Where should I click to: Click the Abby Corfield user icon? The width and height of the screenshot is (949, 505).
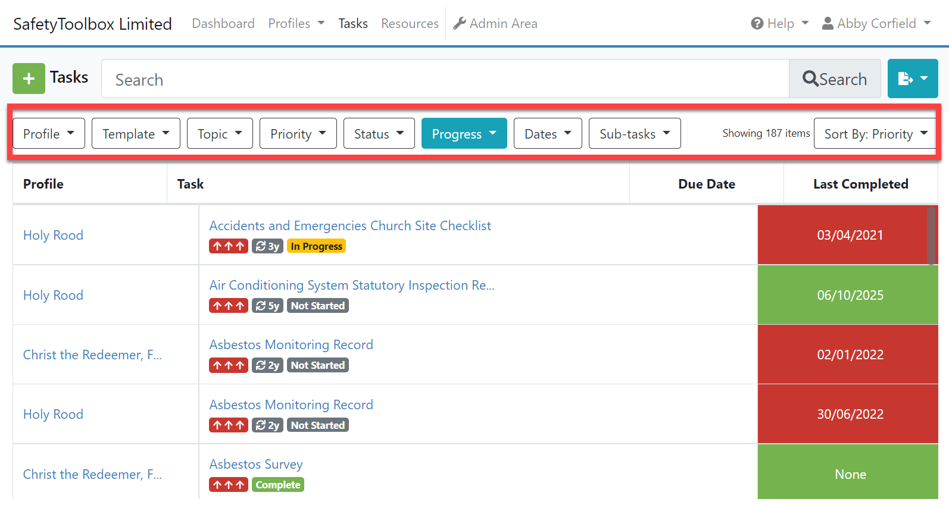[x=827, y=24]
